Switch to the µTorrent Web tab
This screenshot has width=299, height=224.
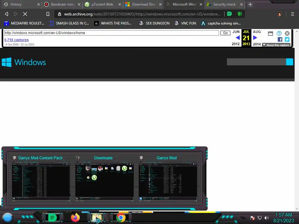coord(103,4)
